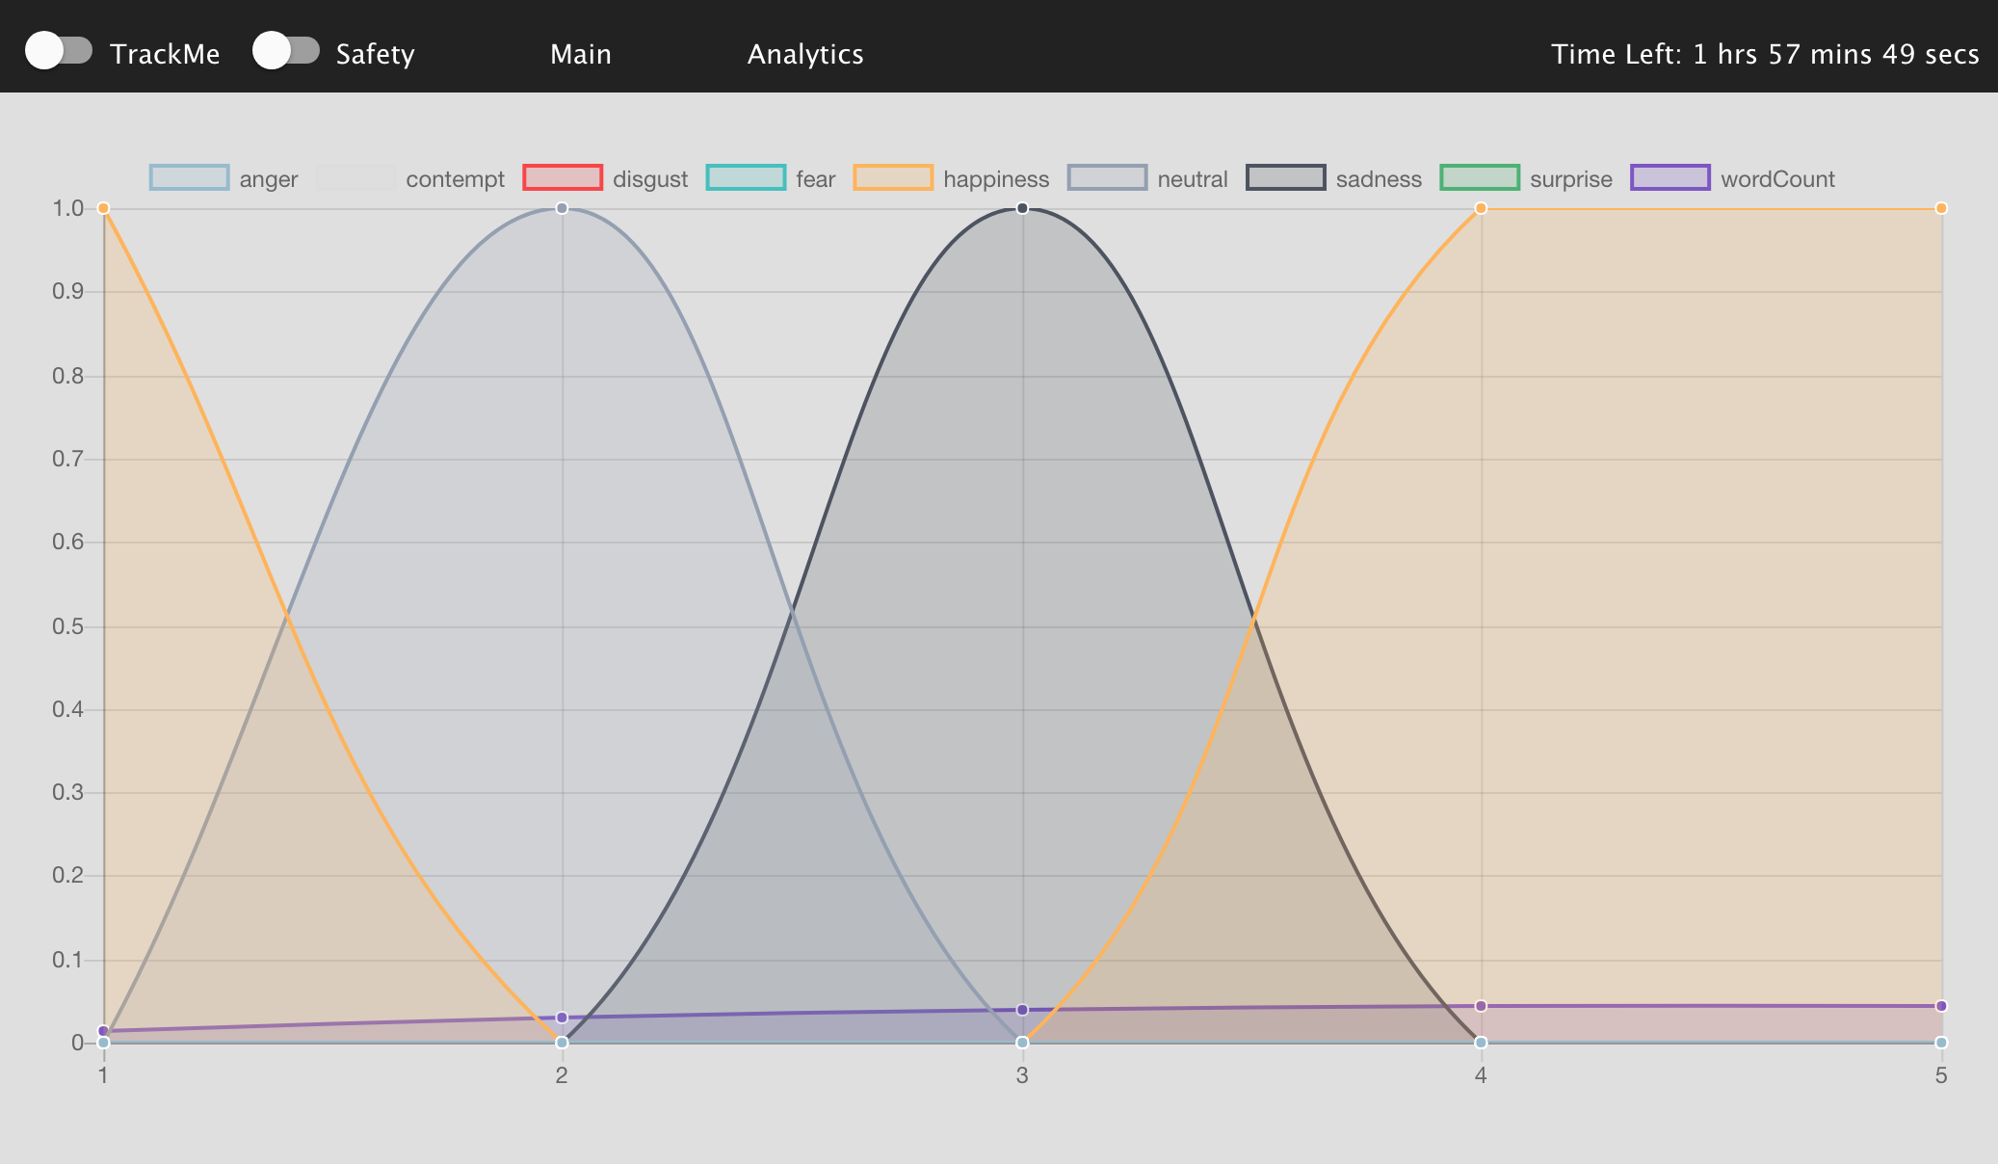Screen dimensions: 1998x1164
Task: Click the red disgust legend box
Action: 563,178
